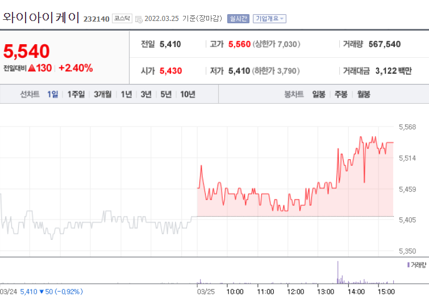Open the 기업개요 dropdown
The width and height of the screenshot is (429, 300).
pos(269,19)
